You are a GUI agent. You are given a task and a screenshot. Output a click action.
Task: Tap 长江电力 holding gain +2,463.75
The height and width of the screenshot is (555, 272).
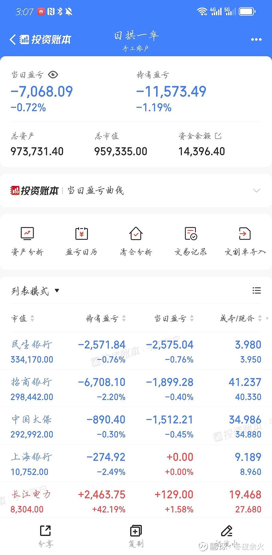[x=102, y=495]
